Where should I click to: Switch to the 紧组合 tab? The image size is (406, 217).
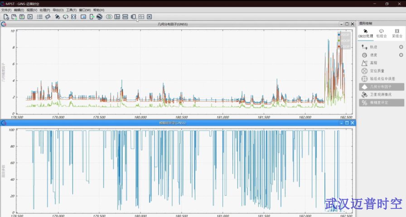click(397, 33)
